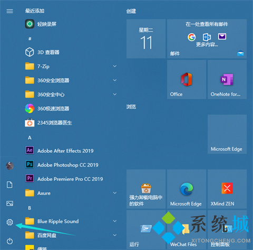Click the Axure folder icon
253x250 pixels.
[x=30, y=193]
